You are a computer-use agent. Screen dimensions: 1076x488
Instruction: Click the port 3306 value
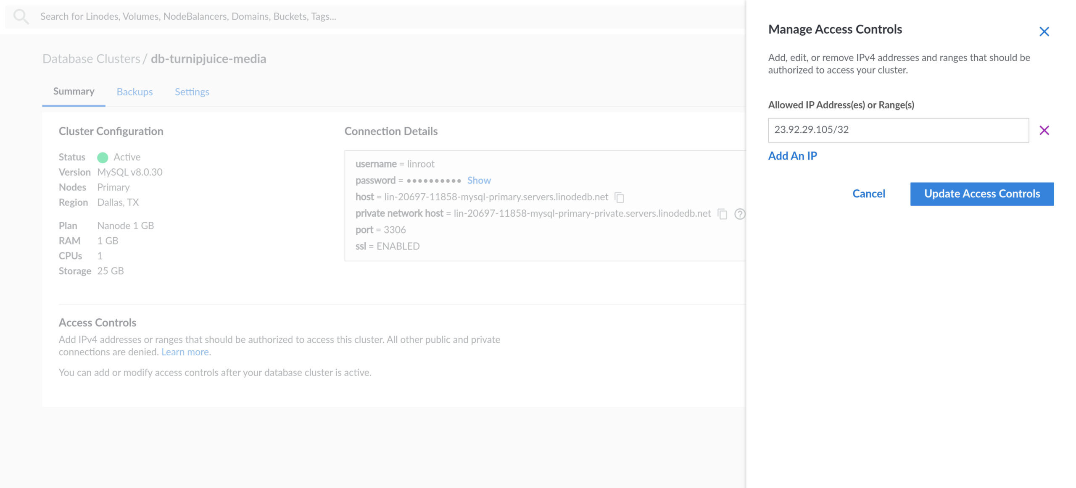point(395,230)
